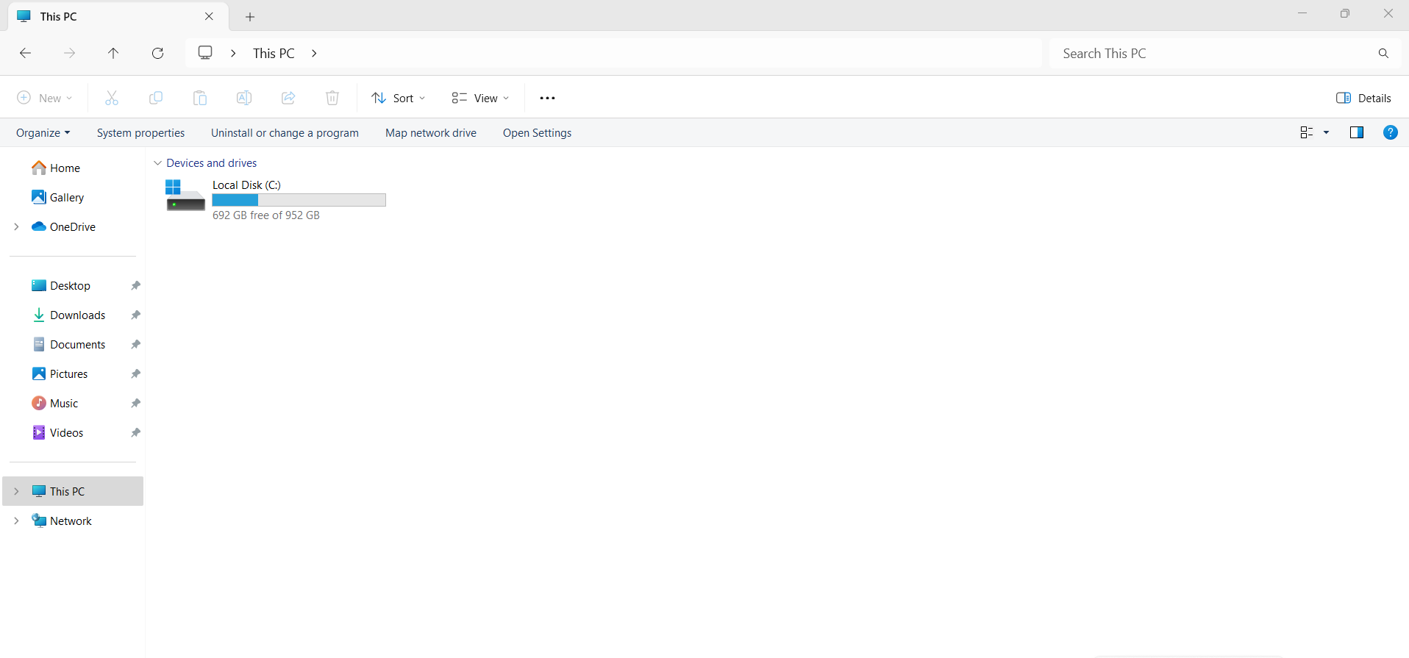Click the Rename icon in toolbar

pyautogui.click(x=244, y=98)
